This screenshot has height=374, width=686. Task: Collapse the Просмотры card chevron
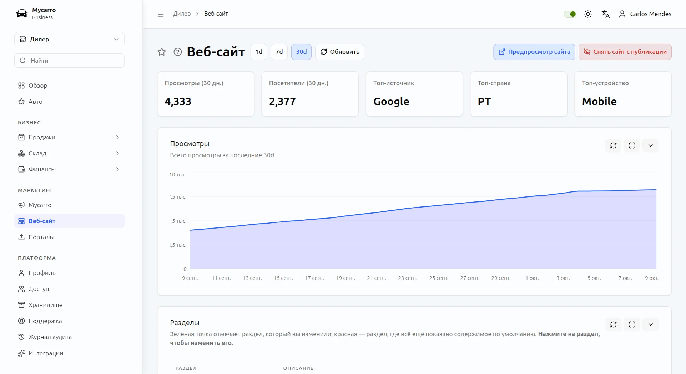click(x=651, y=145)
